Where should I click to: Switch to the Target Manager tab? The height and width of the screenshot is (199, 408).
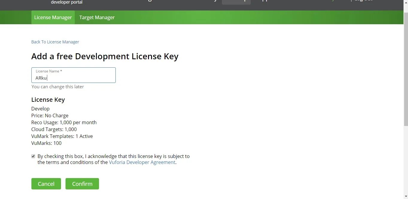(97, 17)
